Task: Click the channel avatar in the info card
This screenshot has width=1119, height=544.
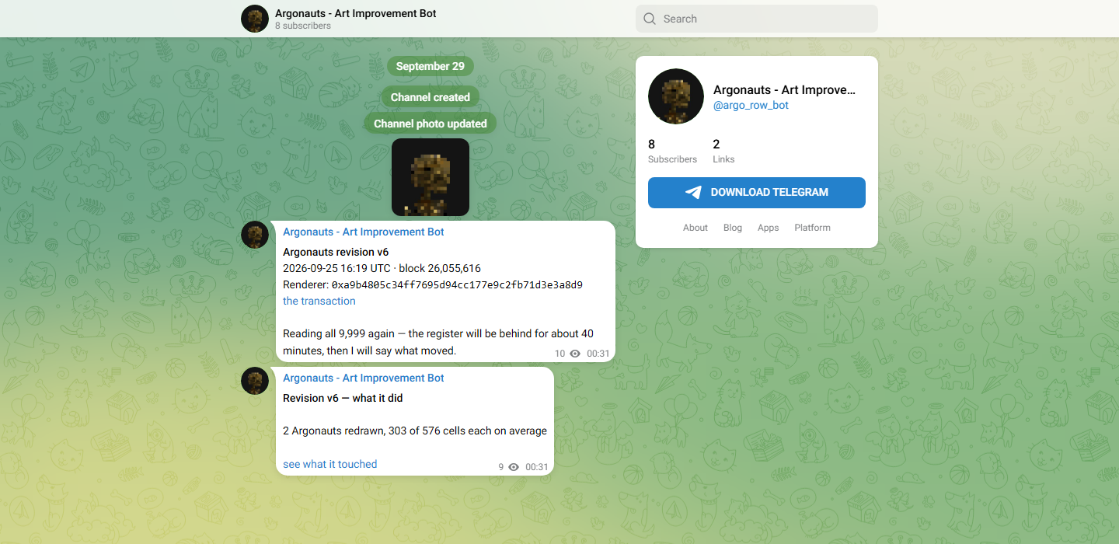Action: pyautogui.click(x=676, y=96)
